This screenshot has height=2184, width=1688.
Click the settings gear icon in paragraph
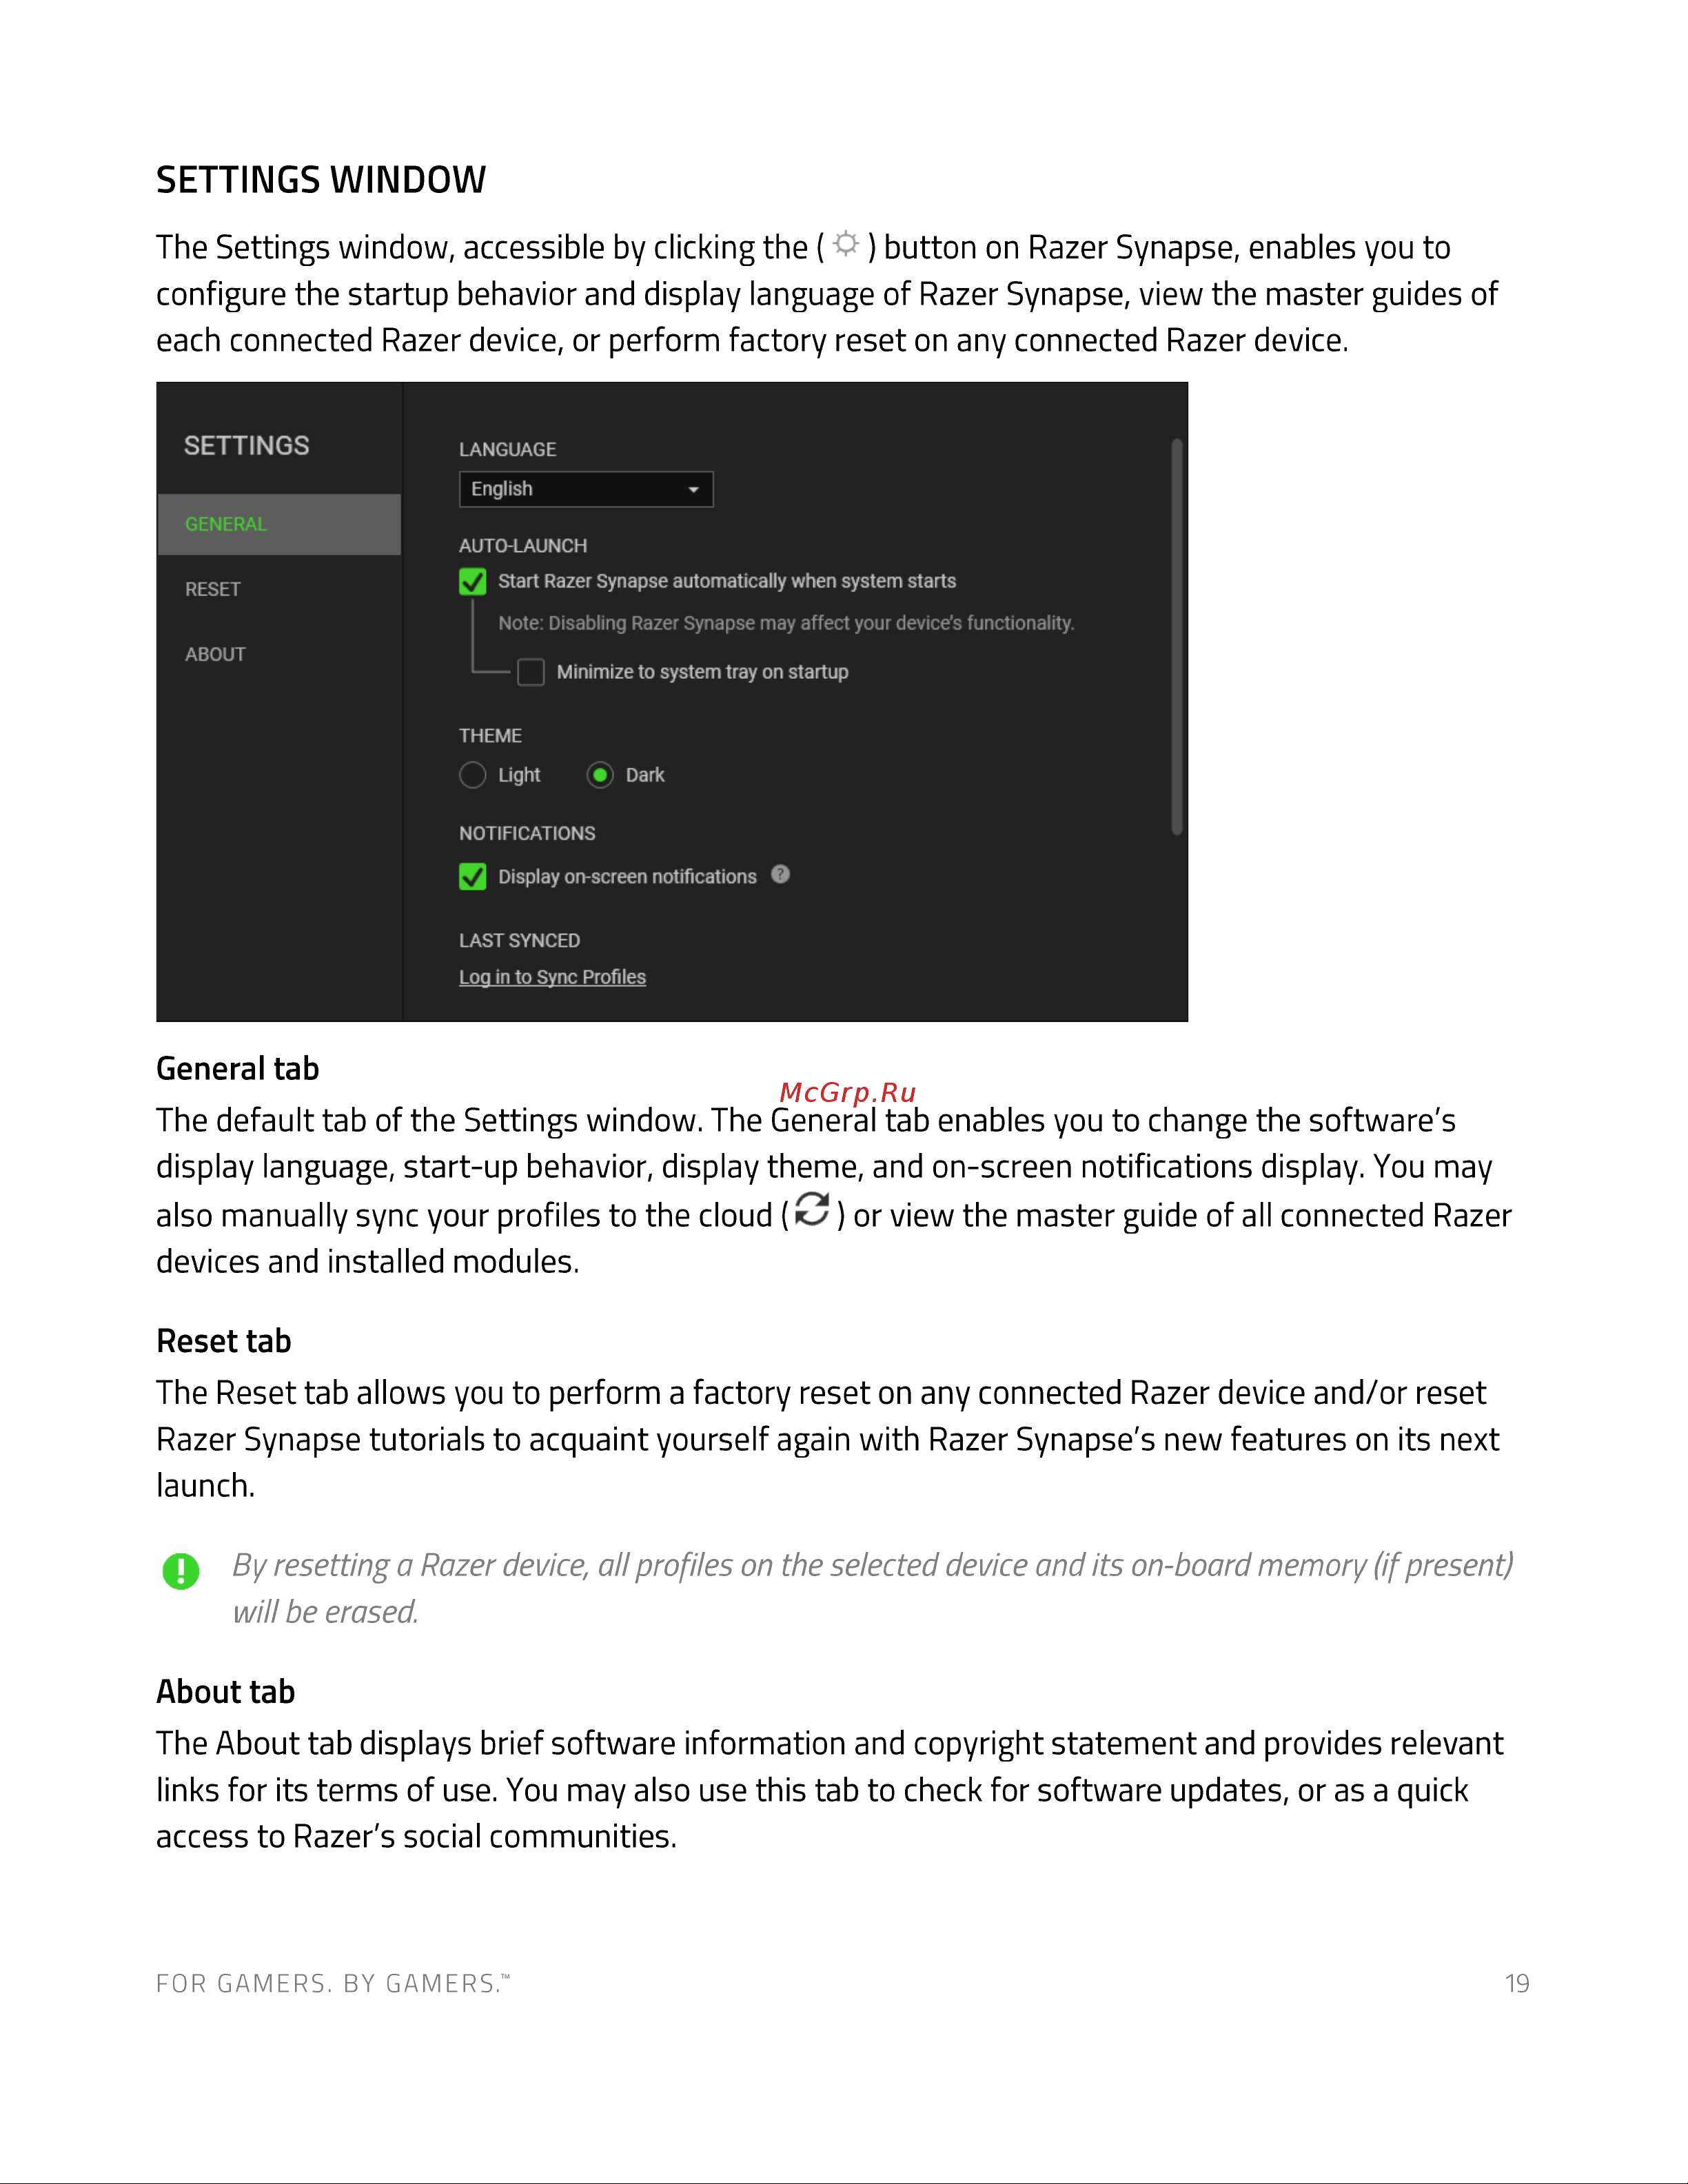(846, 244)
